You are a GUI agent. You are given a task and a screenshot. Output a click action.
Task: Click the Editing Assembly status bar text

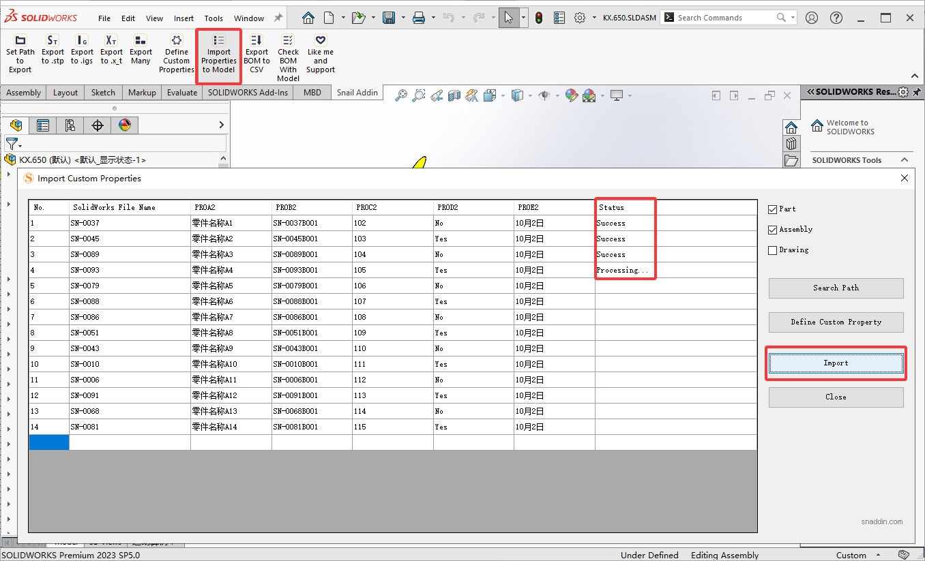(724, 555)
